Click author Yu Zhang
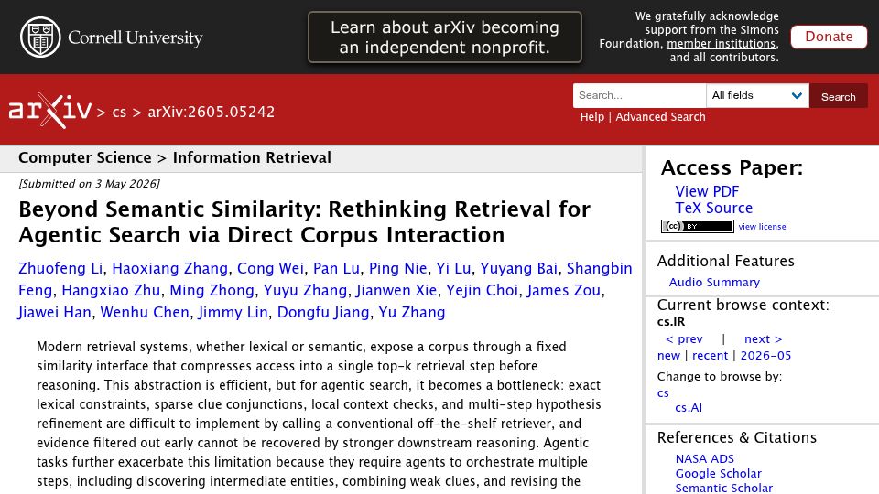This screenshot has width=879, height=494. point(412,312)
